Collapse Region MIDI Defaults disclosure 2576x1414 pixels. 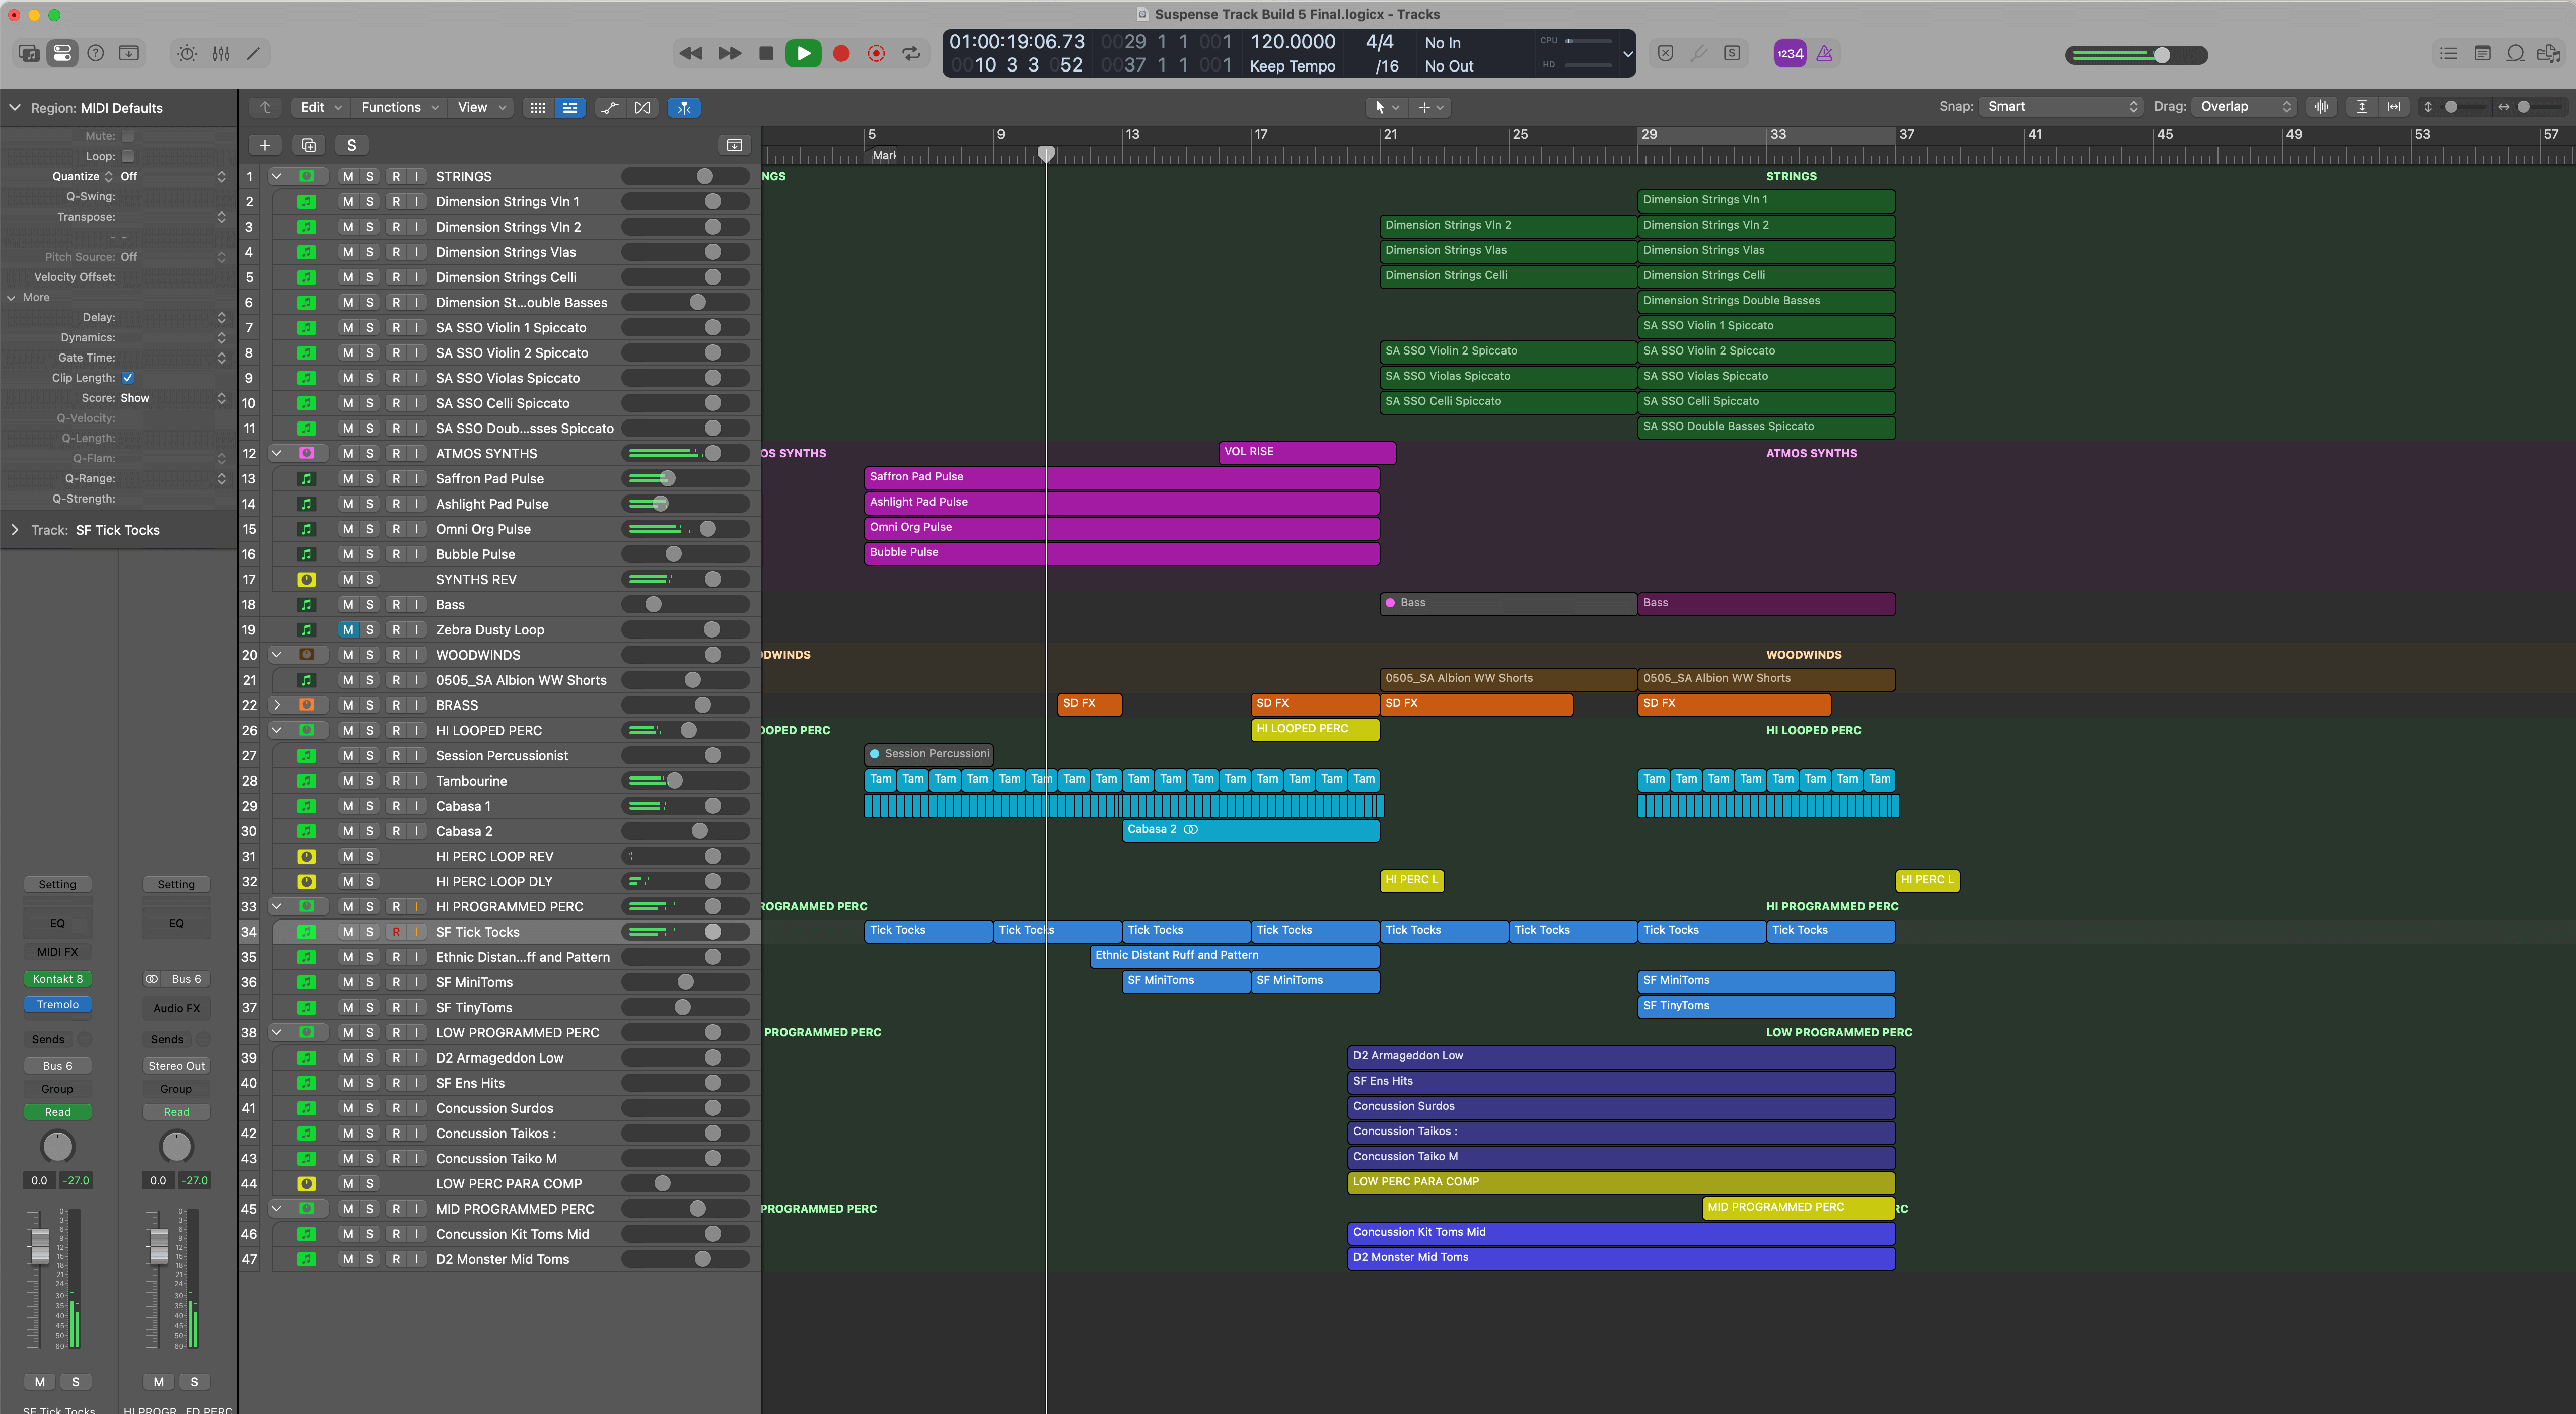tap(15, 108)
